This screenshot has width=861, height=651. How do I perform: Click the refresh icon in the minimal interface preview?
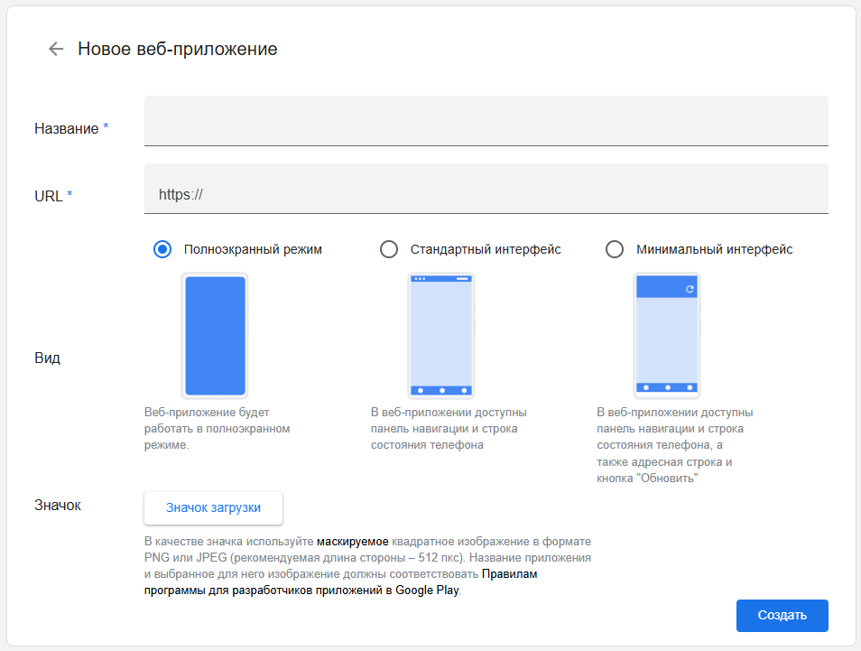pos(690,289)
